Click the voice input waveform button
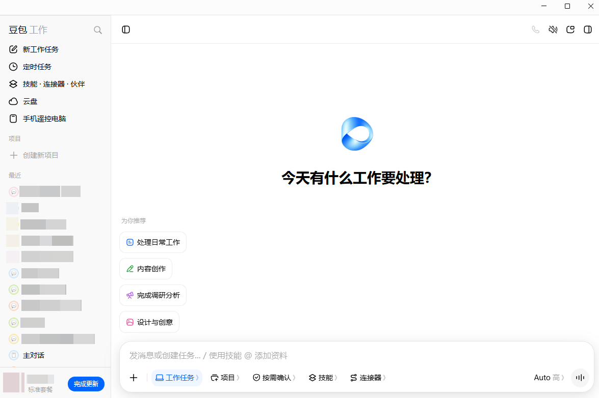599x398 pixels. [x=580, y=378]
